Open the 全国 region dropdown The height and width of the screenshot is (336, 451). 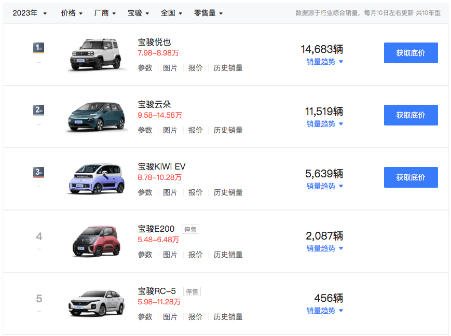pos(171,13)
